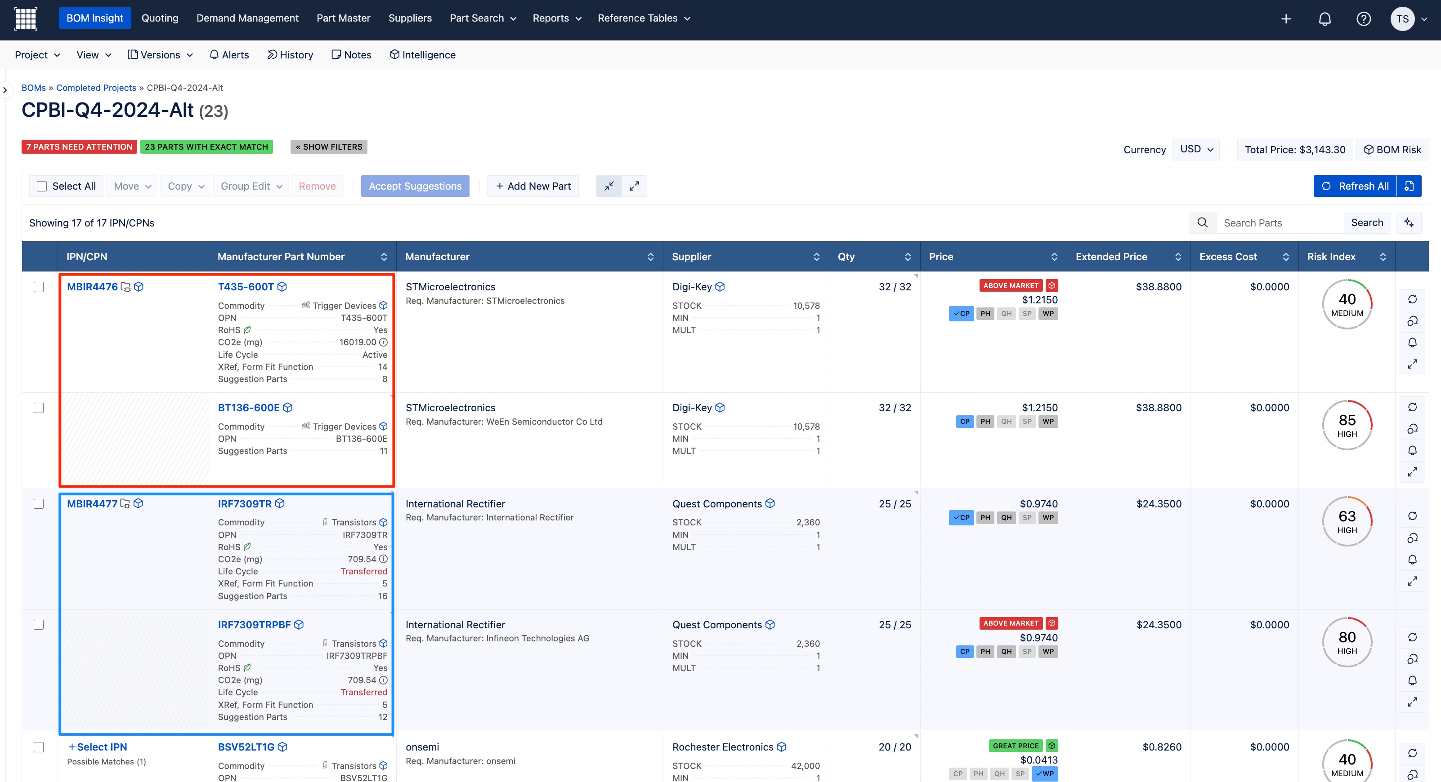This screenshot has width=1441, height=782.
Task: Open the Completed Projects breadcrumb link
Action: pyautogui.click(x=96, y=88)
